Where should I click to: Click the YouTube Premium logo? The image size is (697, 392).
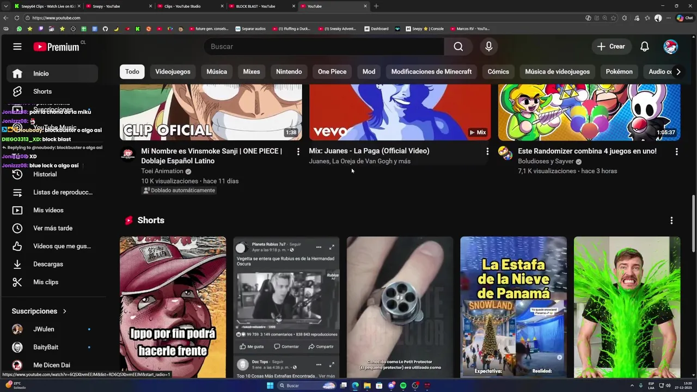tap(56, 47)
